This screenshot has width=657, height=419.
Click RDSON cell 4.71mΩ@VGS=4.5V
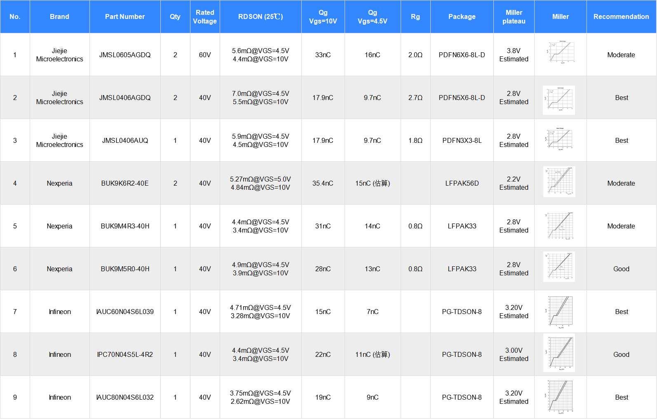pos(260,312)
